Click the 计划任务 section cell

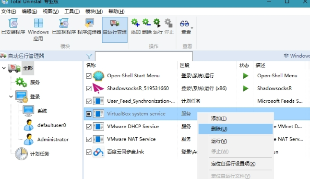(x=191, y=101)
